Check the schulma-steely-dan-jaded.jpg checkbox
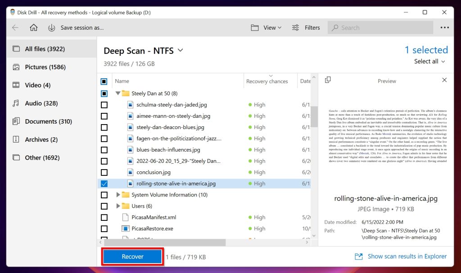Screen dimensions: 461x273 [x=104, y=104]
